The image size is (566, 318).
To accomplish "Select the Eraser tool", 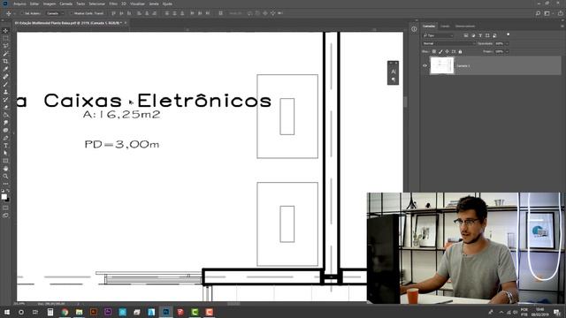I will click(5, 107).
